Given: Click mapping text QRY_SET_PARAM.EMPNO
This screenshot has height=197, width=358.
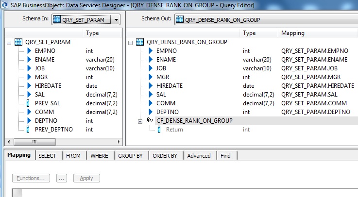Looking at the screenshot, I should (315, 51).
